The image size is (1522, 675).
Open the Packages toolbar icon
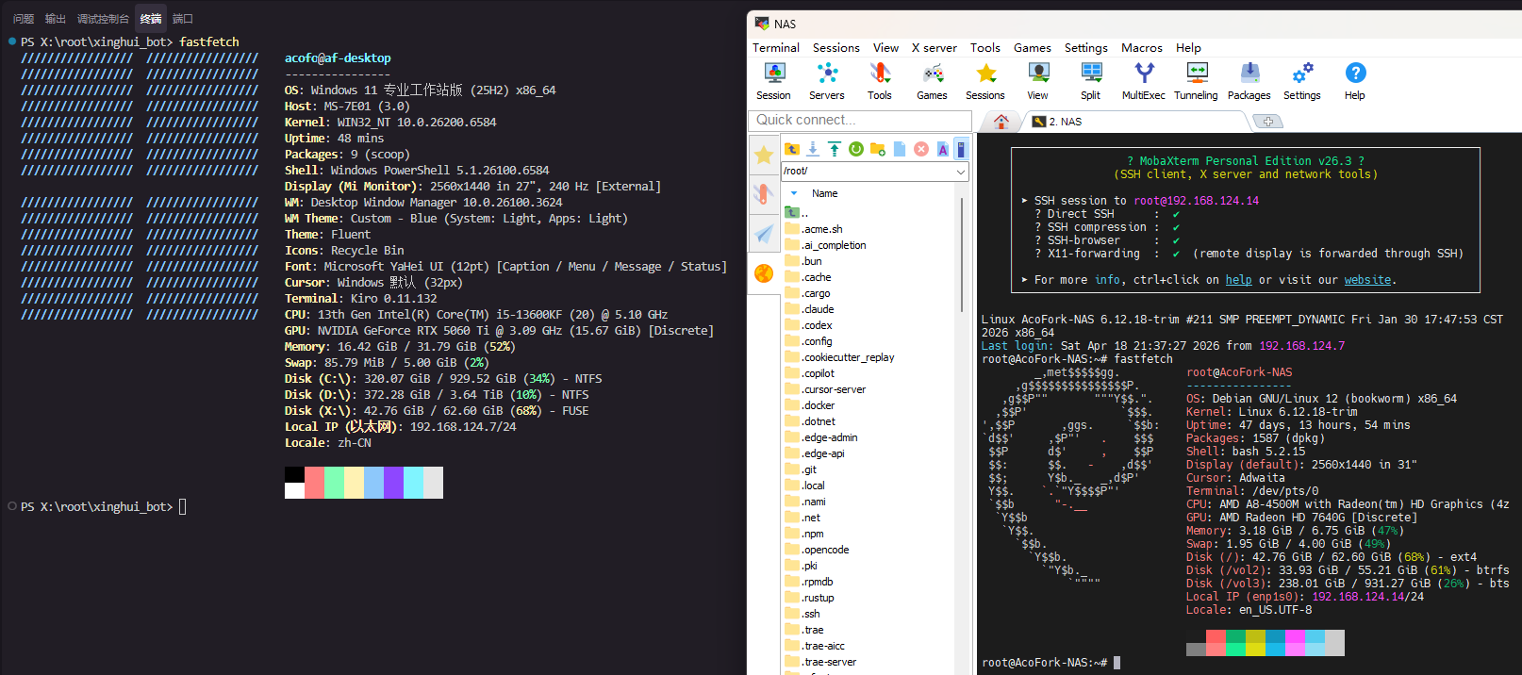pyautogui.click(x=1249, y=81)
